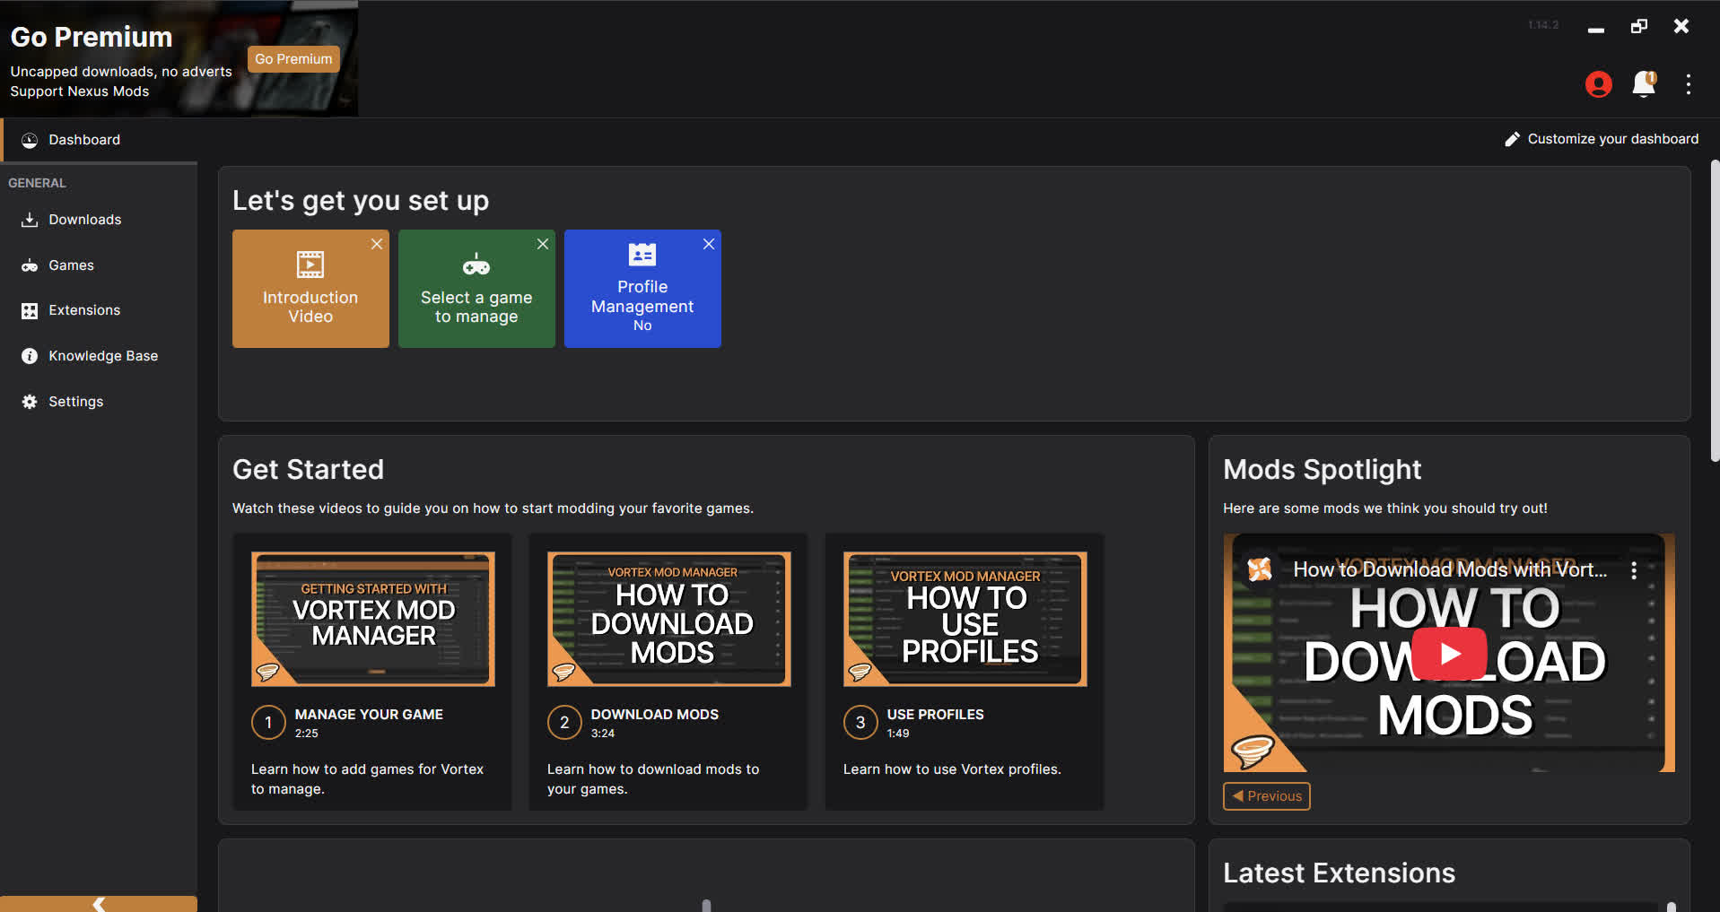The height and width of the screenshot is (912, 1720).
Task: Click the Extensions grid icon
Action: pos(30,310)
